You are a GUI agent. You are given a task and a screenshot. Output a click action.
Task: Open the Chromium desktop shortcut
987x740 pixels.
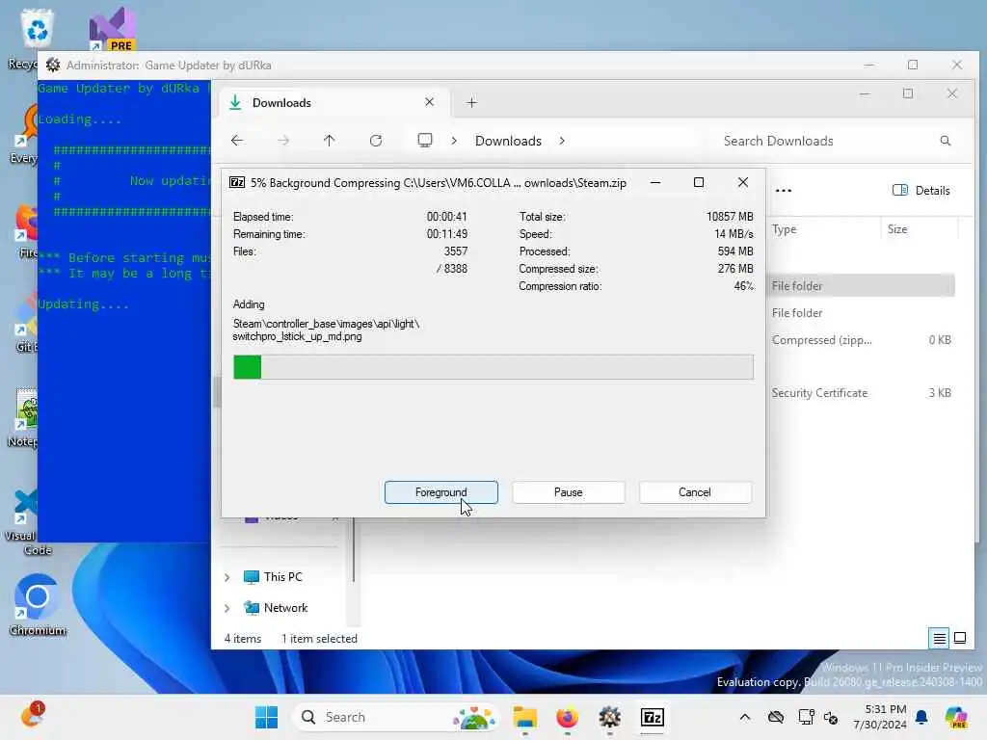pyautogui.click(x=38, y=605)
